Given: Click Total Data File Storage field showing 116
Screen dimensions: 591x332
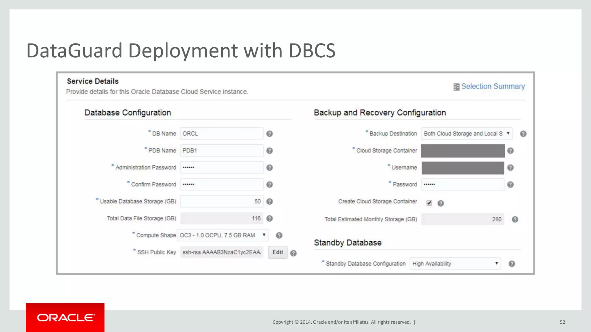Looking at the screenshot, I should tap(222, 218).
